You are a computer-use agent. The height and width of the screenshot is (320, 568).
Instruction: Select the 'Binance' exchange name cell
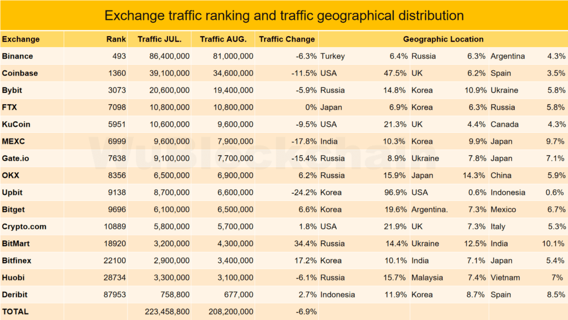click(x=17, y=56)
